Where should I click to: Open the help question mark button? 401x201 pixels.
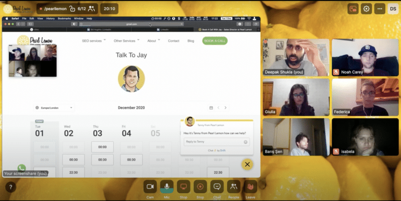pos(10,187)
